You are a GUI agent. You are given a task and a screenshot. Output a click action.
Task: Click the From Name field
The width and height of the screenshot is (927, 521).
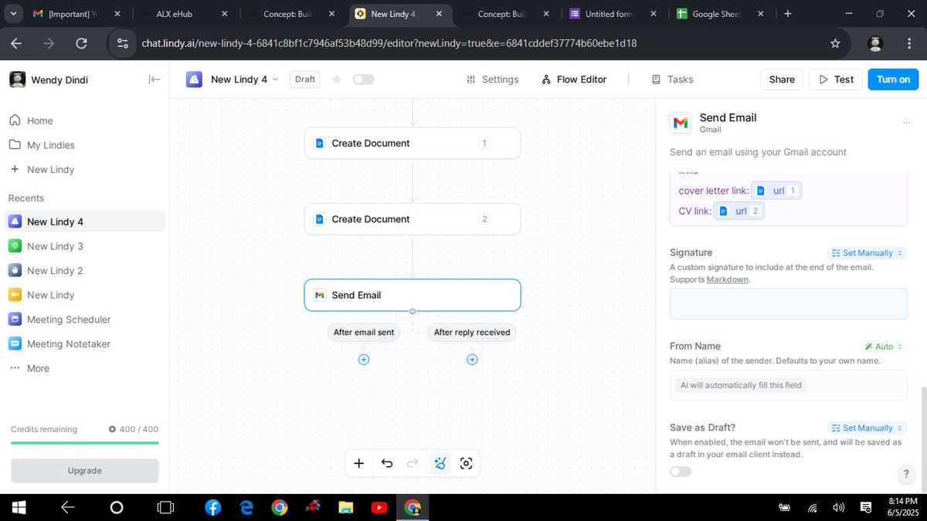click(789, 385)
